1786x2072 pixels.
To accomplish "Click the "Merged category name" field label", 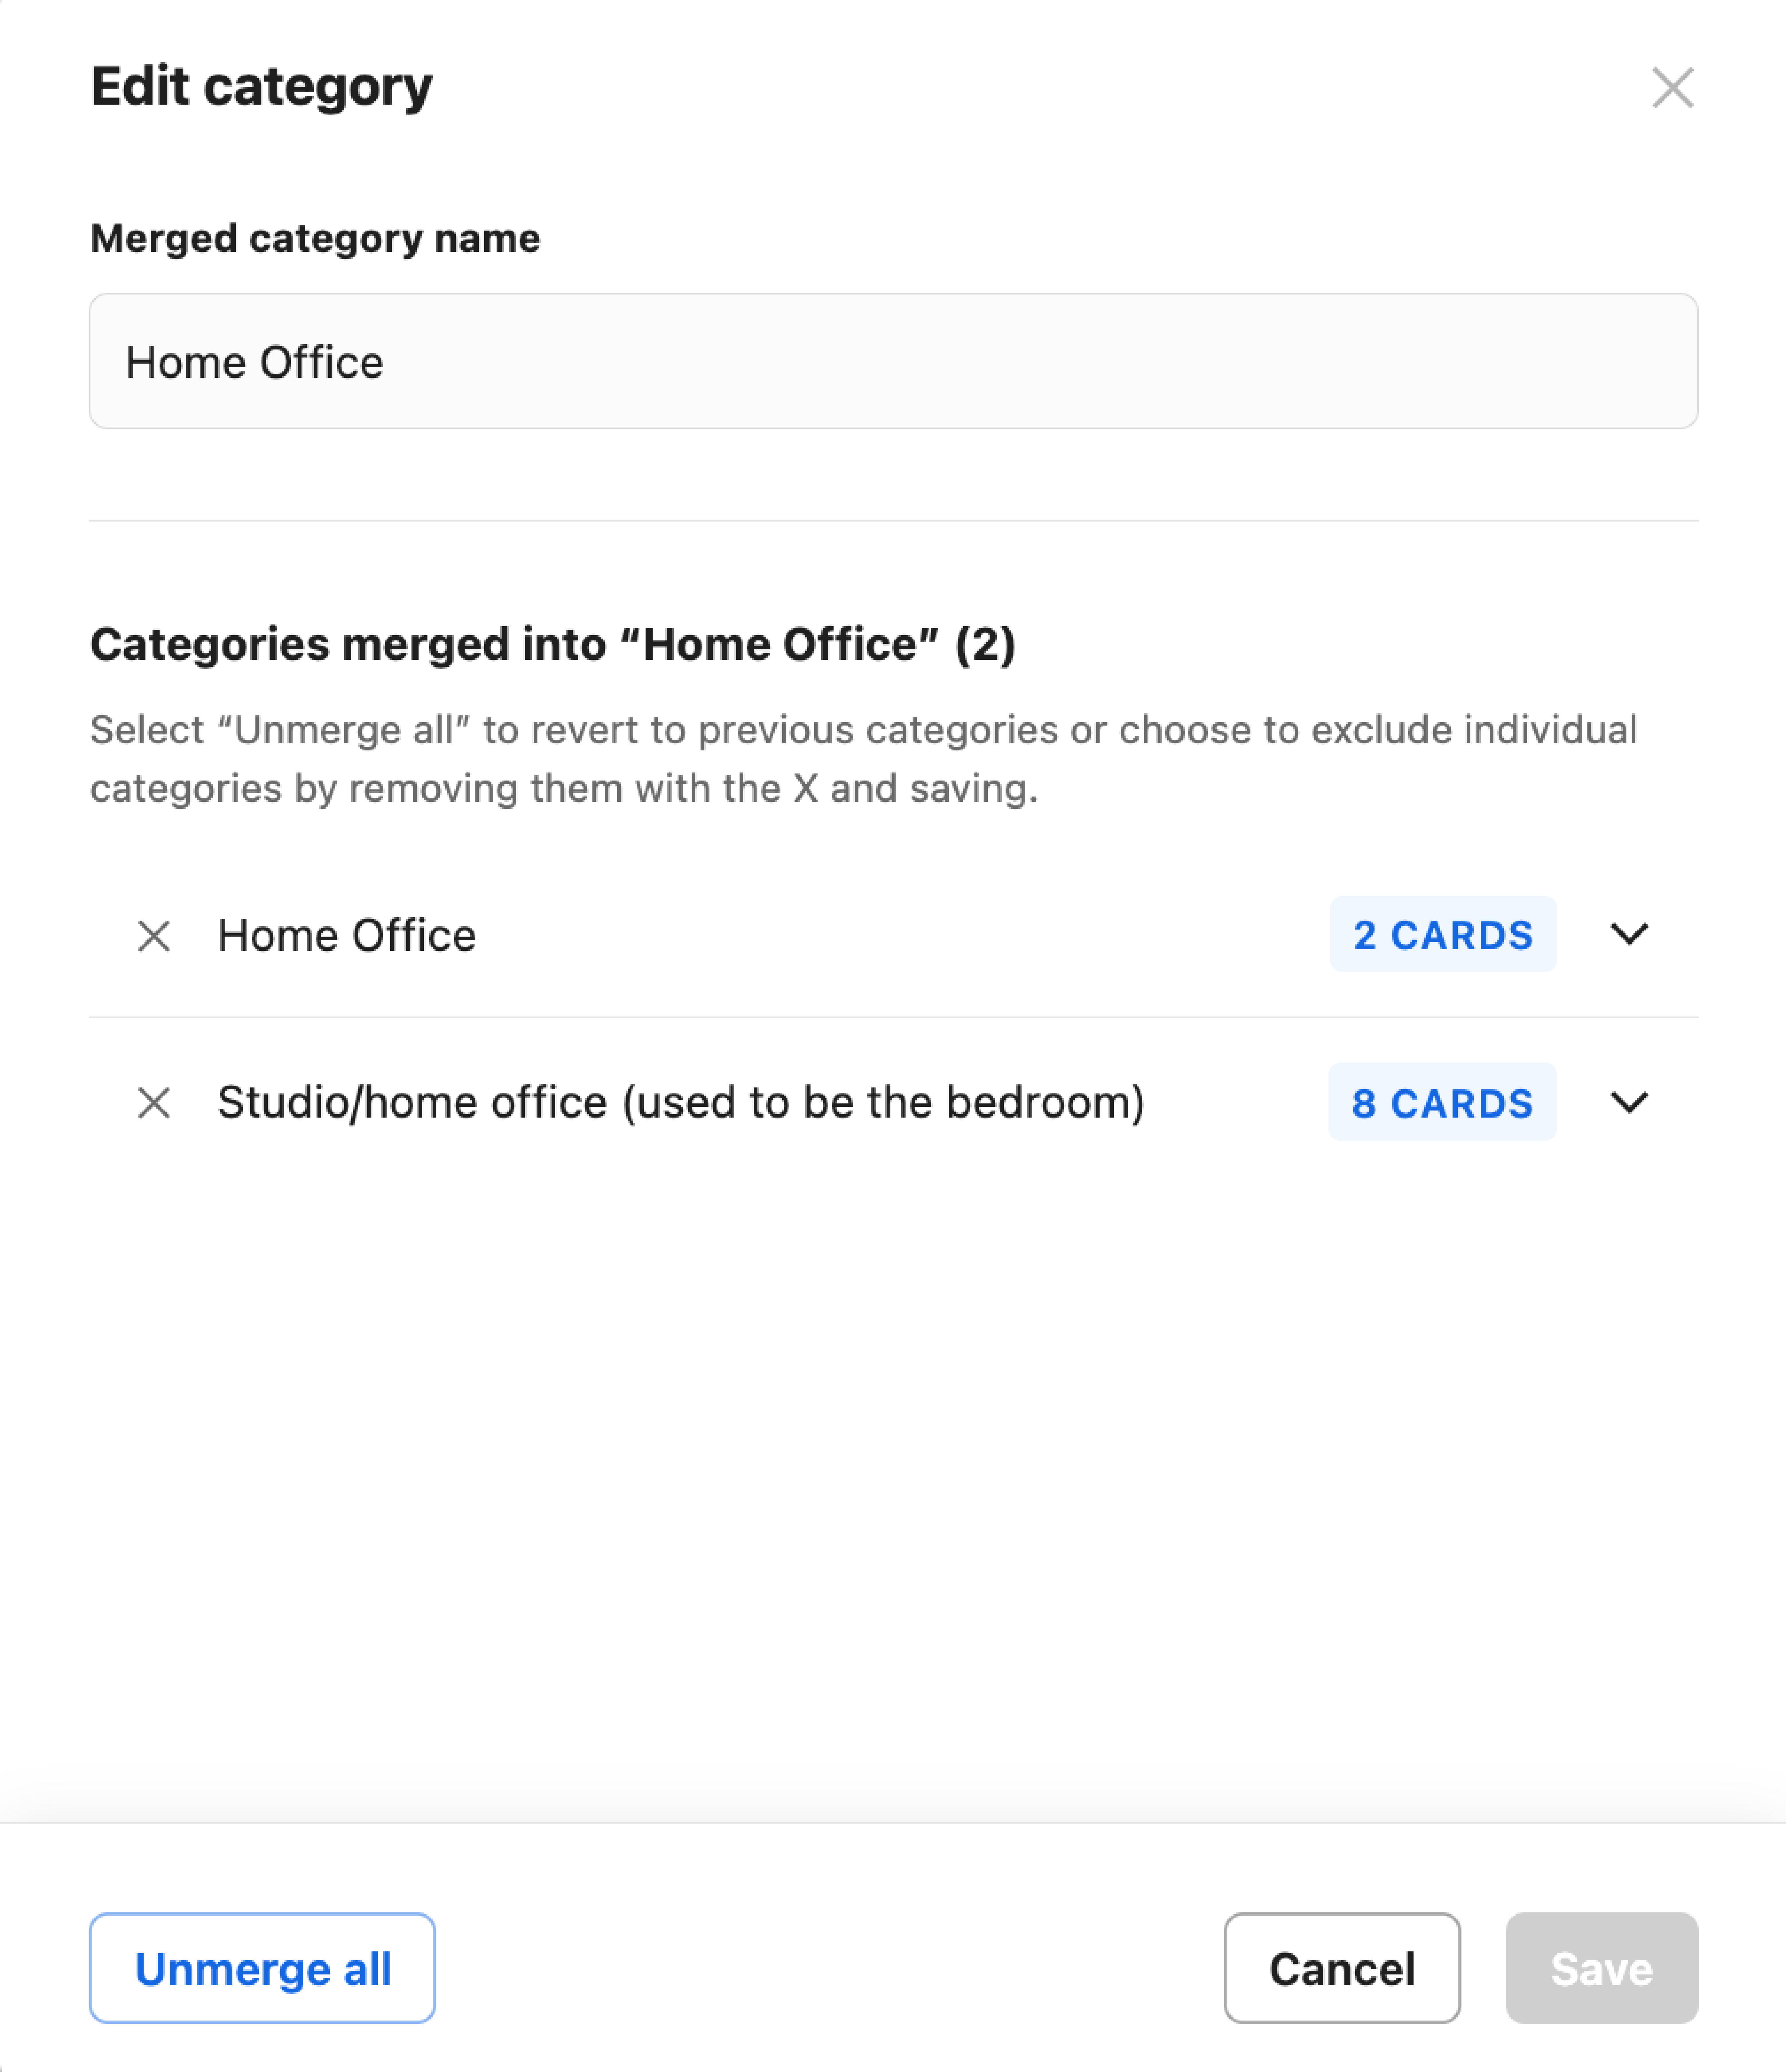I will (315, 238).
